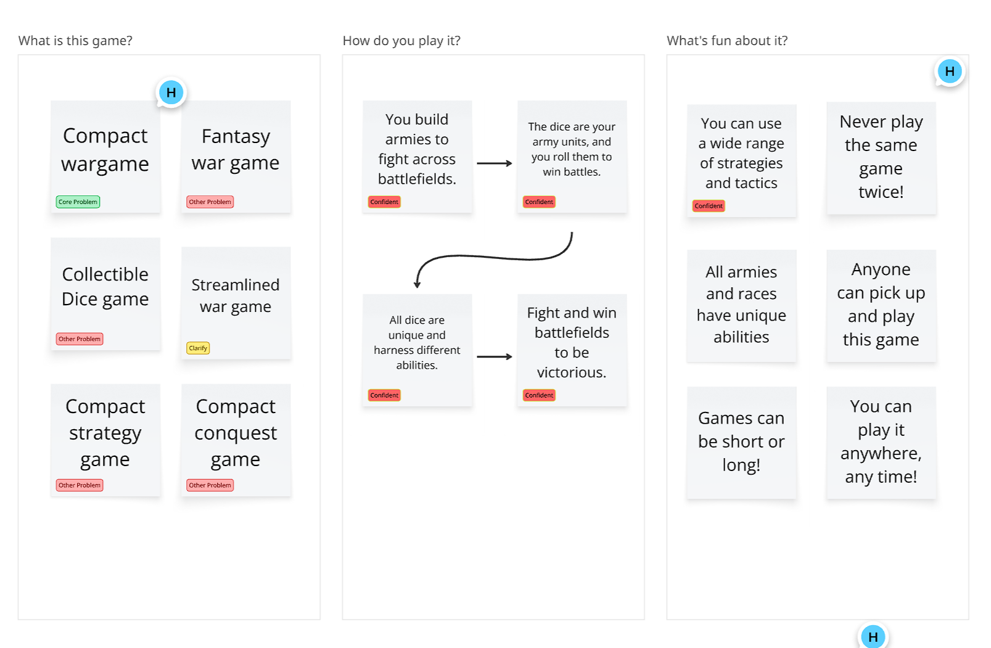Select the Compact conquest game sticky note
The height and width of the screenshot is (648, 991).
click(236, 440)
